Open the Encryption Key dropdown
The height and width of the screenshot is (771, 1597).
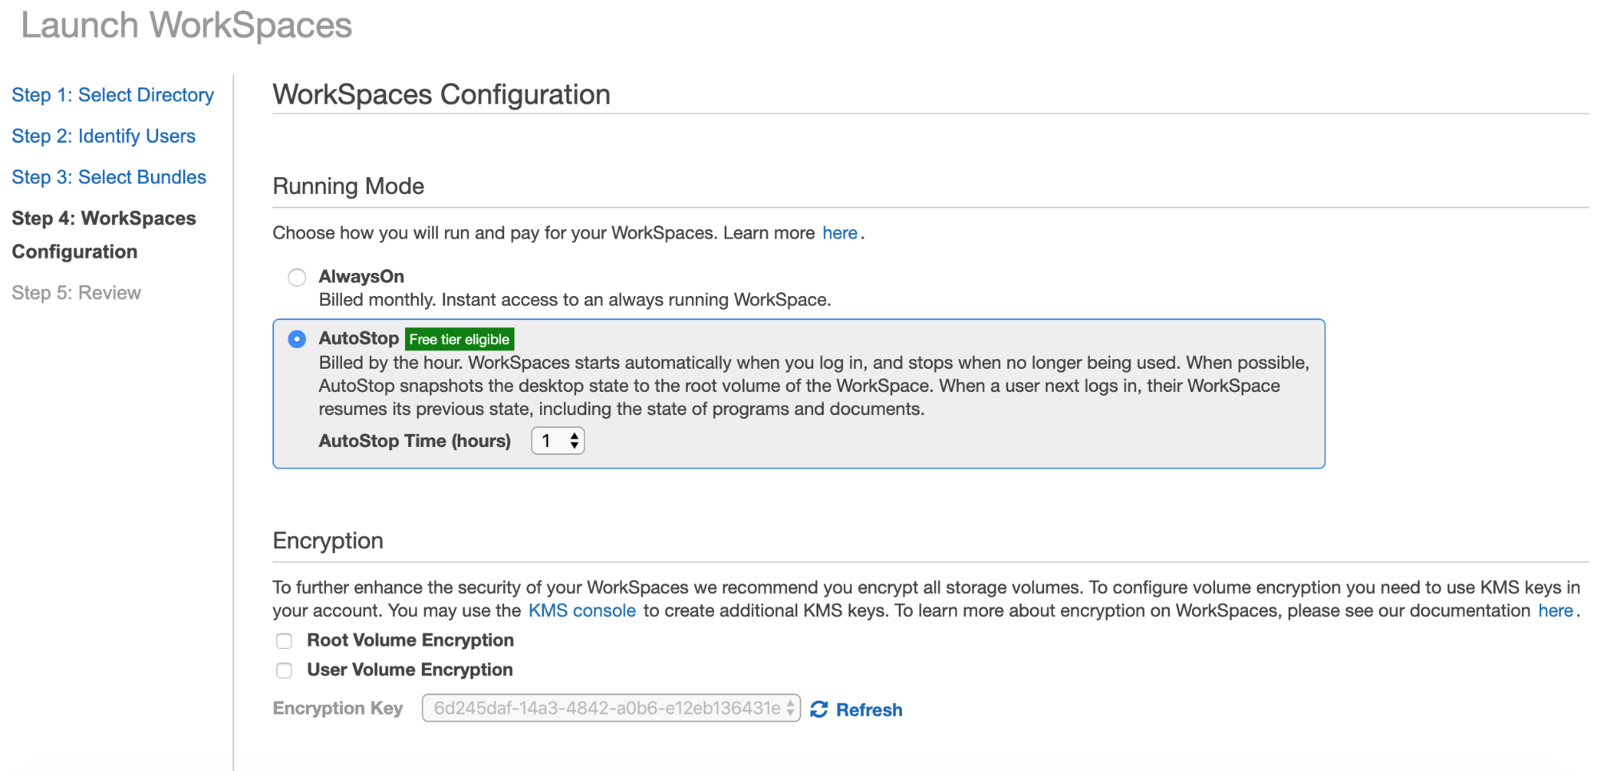point(611,708)
